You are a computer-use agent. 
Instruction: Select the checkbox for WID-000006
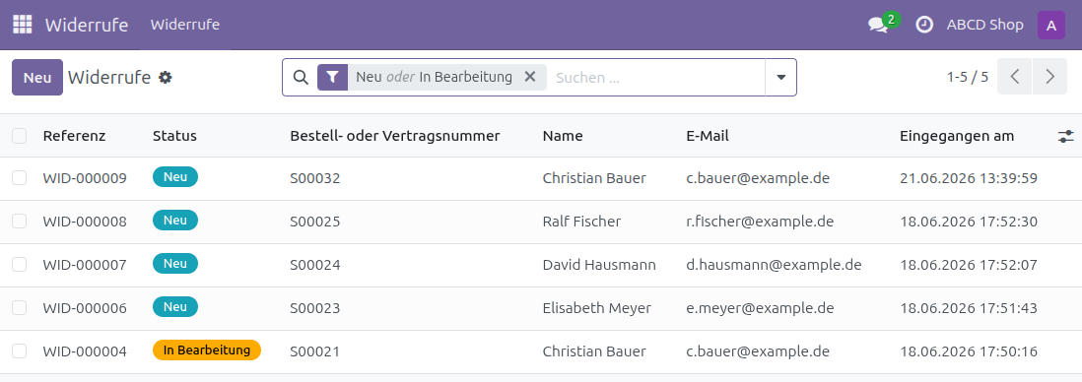coord(20,307)
